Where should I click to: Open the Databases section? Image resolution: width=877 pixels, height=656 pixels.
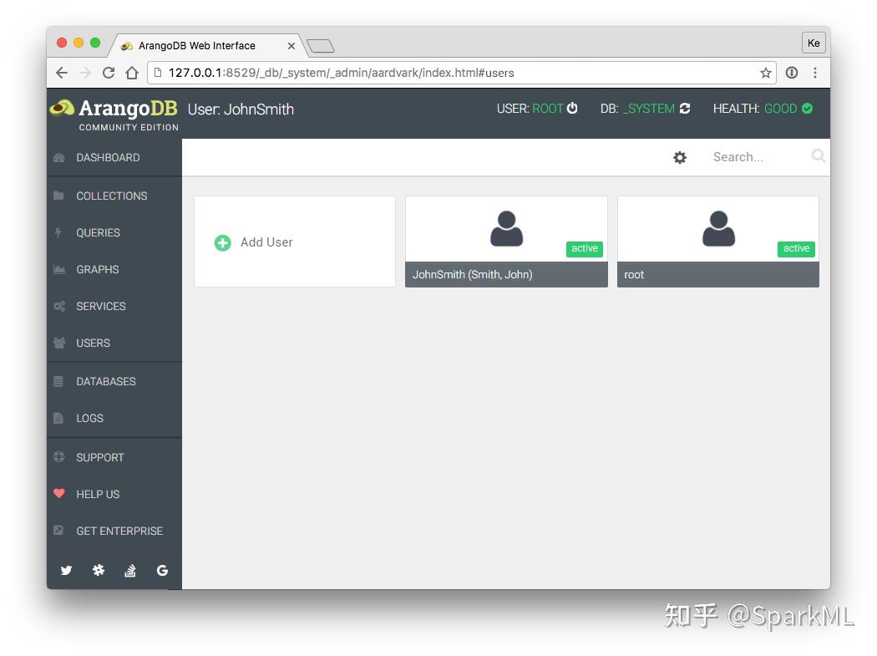pyautogui.click(x=106, y=381)
